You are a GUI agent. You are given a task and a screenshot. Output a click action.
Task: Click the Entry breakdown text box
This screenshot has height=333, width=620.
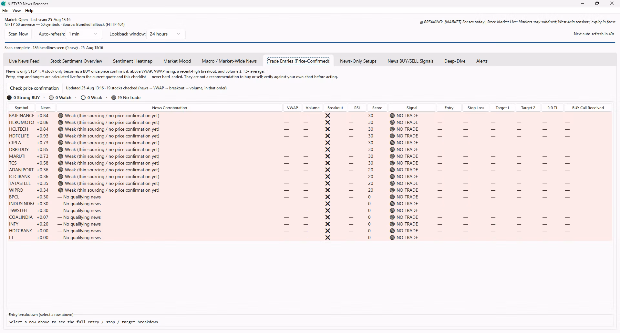click(x=310, y=322)
